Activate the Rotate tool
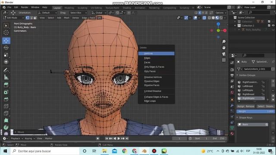 coord(6,48)
